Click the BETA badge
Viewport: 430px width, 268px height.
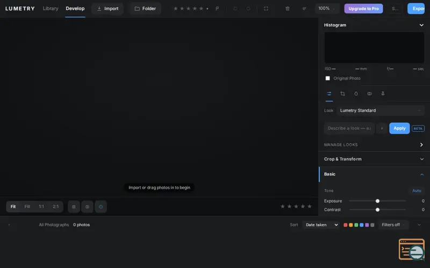(418, 128)
